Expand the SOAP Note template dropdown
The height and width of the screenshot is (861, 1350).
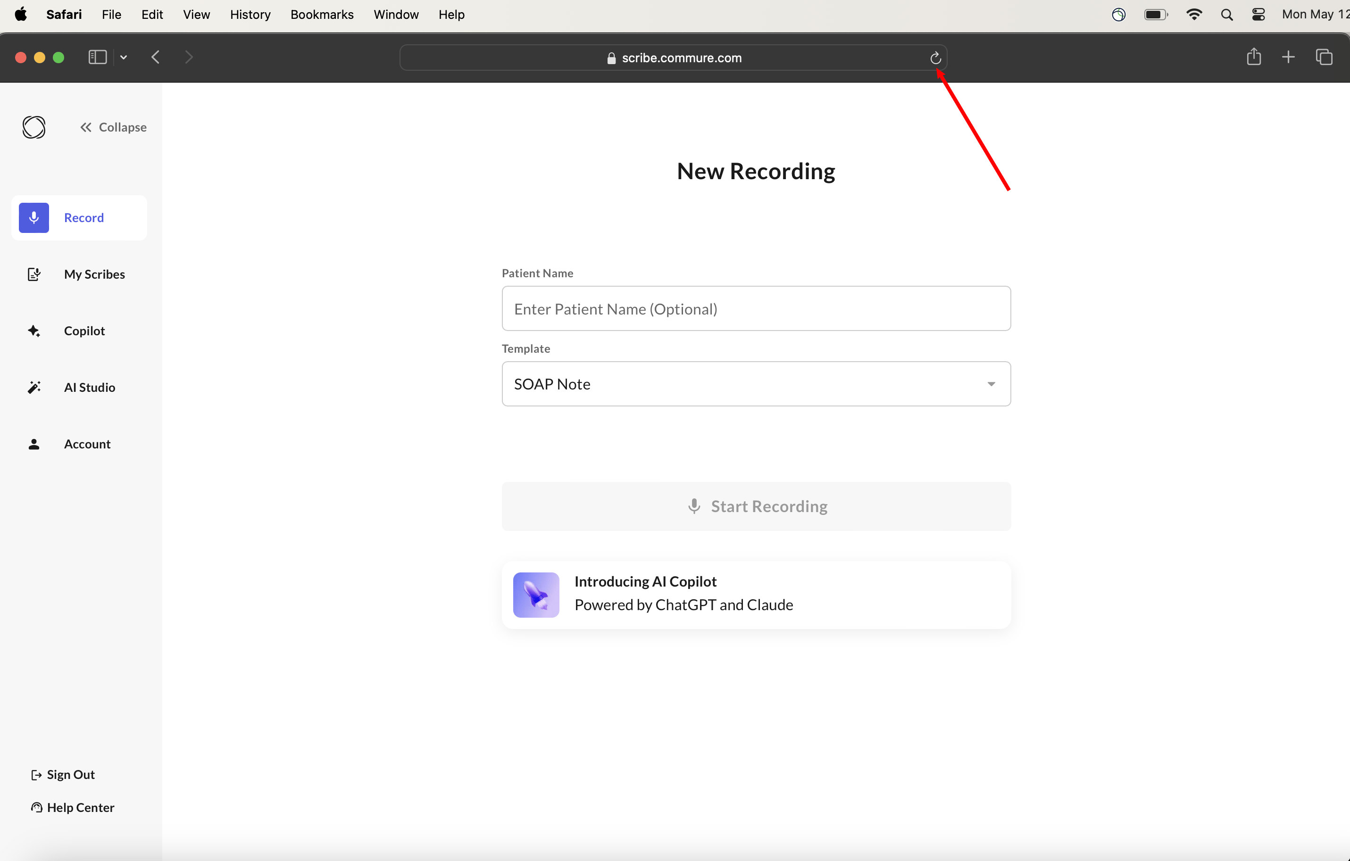coord(756,384)
